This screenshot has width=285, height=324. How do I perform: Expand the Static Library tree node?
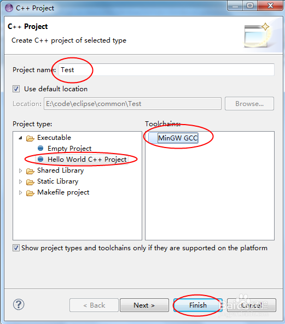[20, 181]
